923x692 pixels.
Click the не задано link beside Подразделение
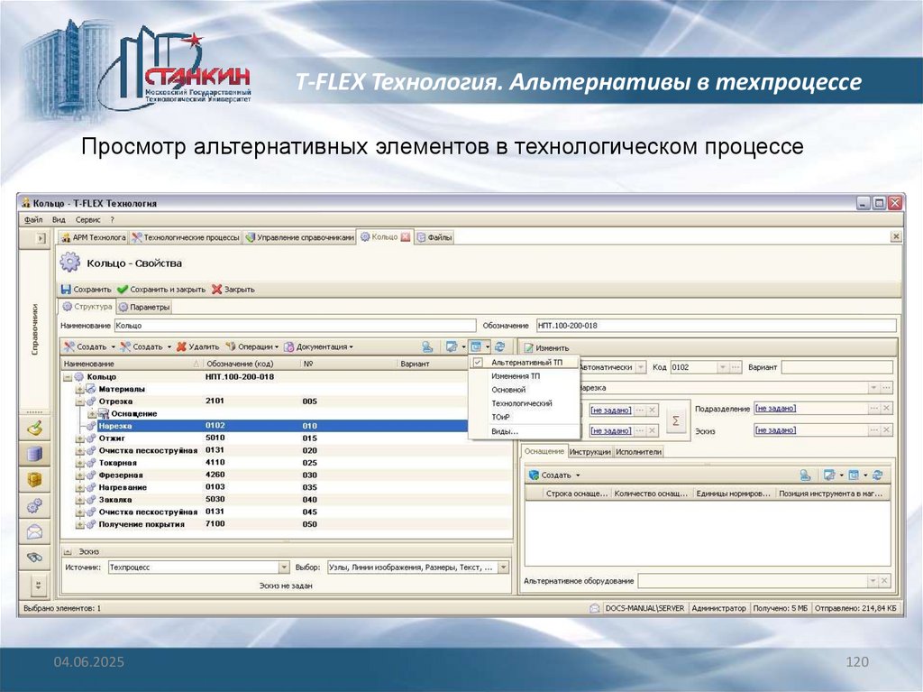(x=775, y=408)
